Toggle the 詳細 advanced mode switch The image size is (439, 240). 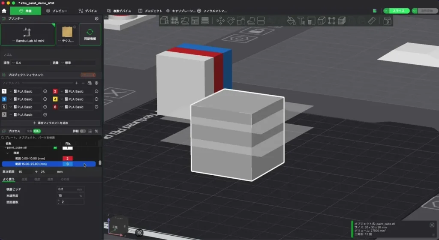[x=83, y=131]
